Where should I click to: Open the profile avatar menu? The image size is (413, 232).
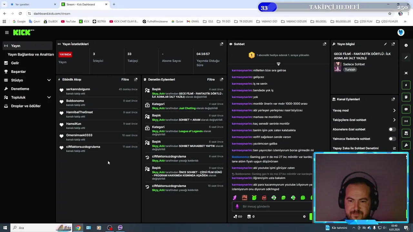click(x=401, y=32)
